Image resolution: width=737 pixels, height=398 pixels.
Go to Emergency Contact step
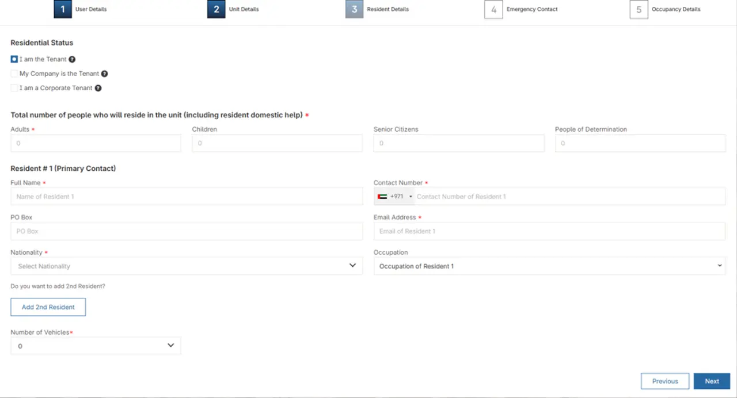click(532, 9)
